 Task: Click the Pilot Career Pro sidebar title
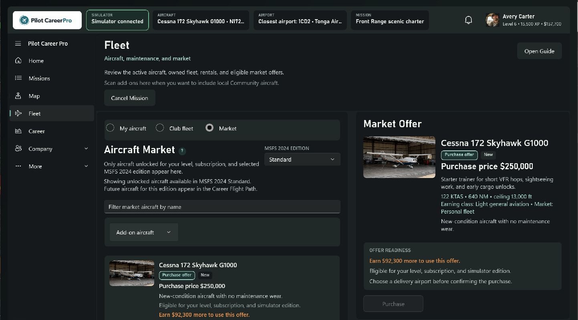[48, 44]
